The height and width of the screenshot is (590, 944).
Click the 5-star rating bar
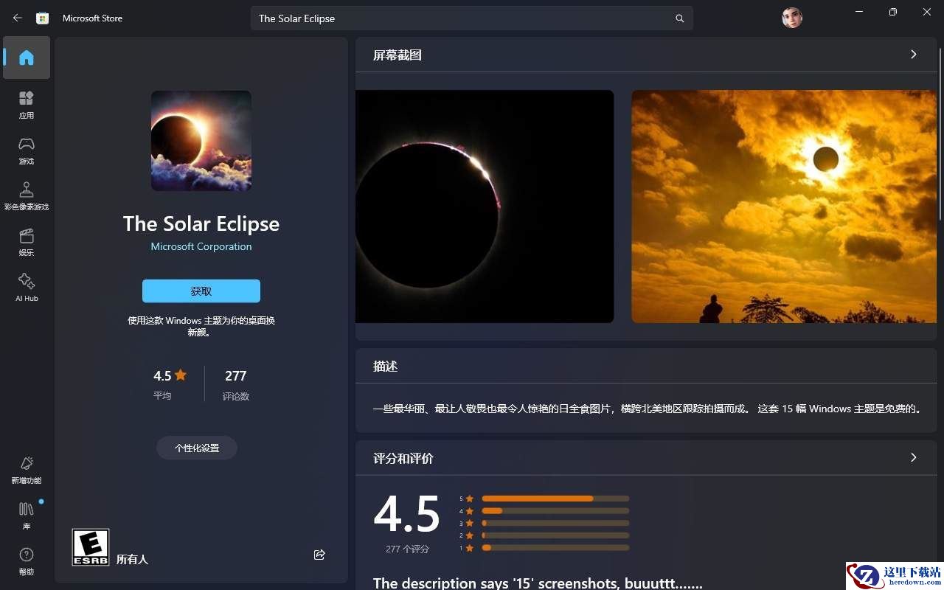[555, 499]
